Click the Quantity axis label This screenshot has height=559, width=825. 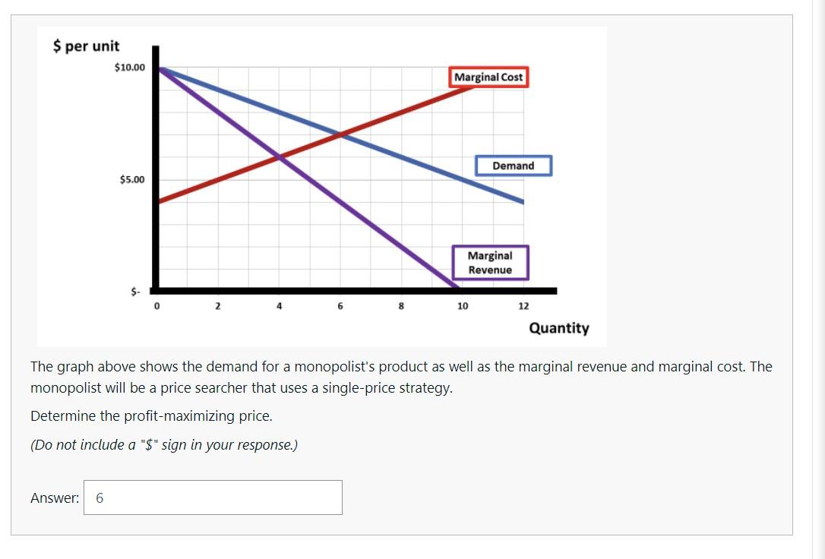(560, 328)
